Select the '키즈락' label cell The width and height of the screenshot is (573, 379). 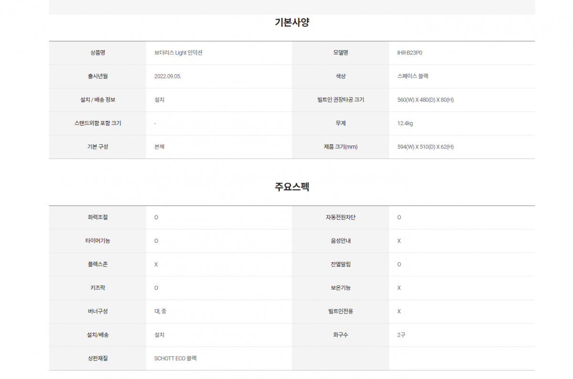pos(97,288)
